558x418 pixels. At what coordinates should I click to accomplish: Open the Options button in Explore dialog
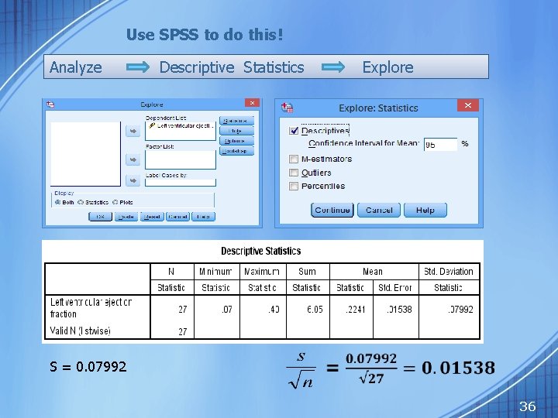(236, 141)
